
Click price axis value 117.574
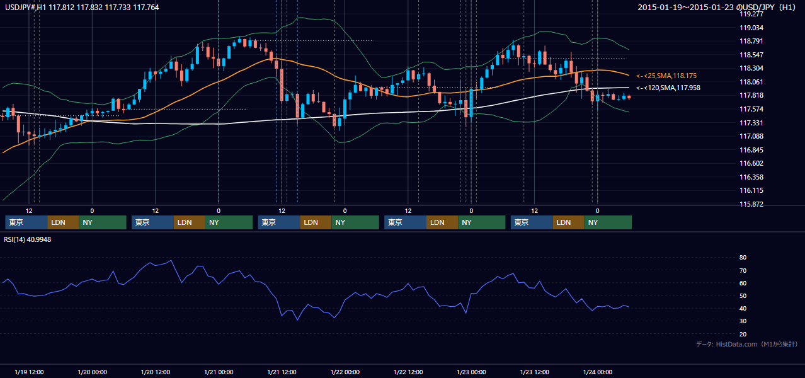pos(751,109)
